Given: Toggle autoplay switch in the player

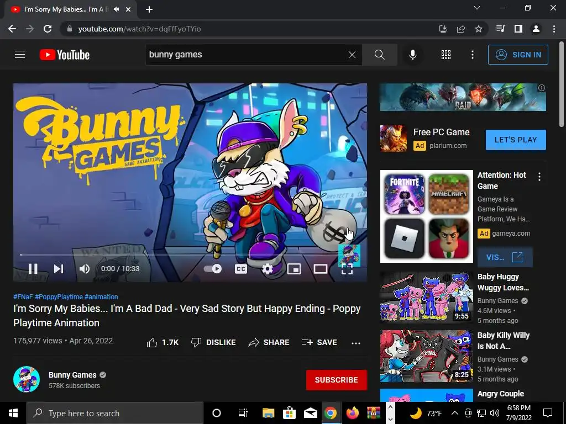Looking at the screenshot, I should click(213, 269).
